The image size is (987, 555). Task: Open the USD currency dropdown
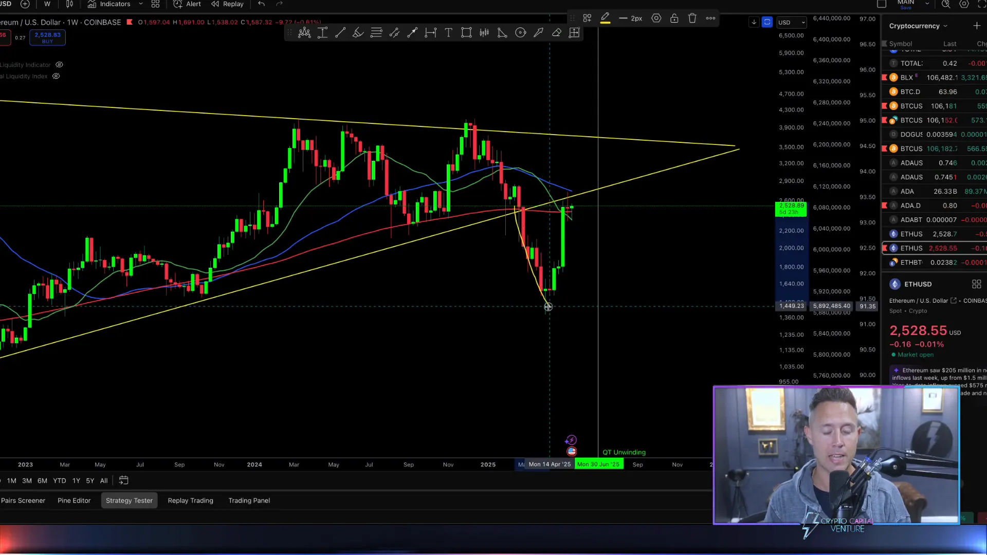(792, 22)
